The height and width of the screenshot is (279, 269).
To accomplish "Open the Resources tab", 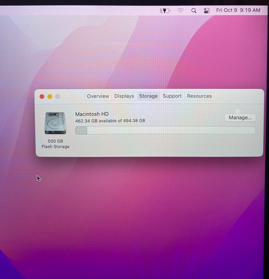I will click(199, 96).
